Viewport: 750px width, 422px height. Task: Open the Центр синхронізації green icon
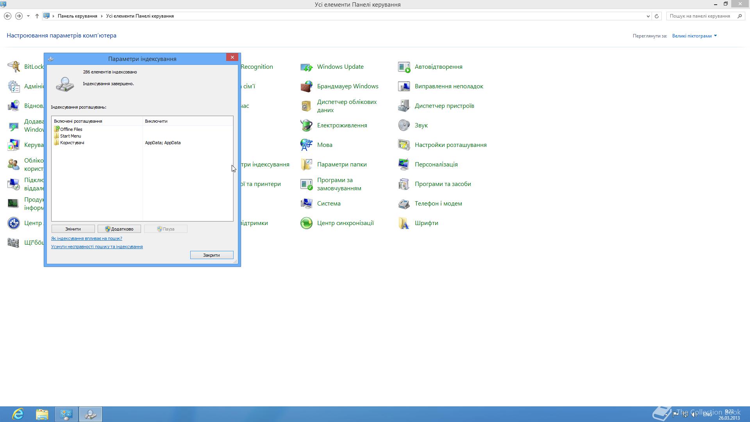307,223
